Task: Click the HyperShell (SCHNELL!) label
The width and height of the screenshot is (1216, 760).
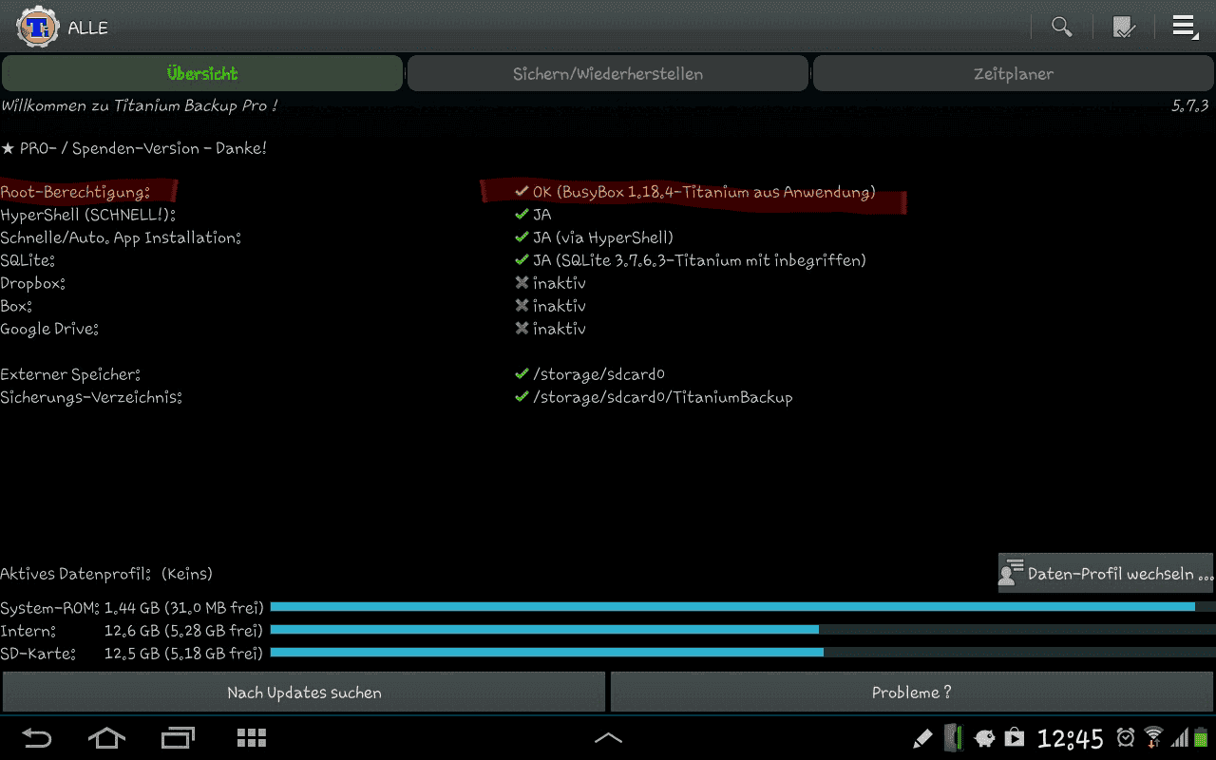Action: tap(88, 215)
